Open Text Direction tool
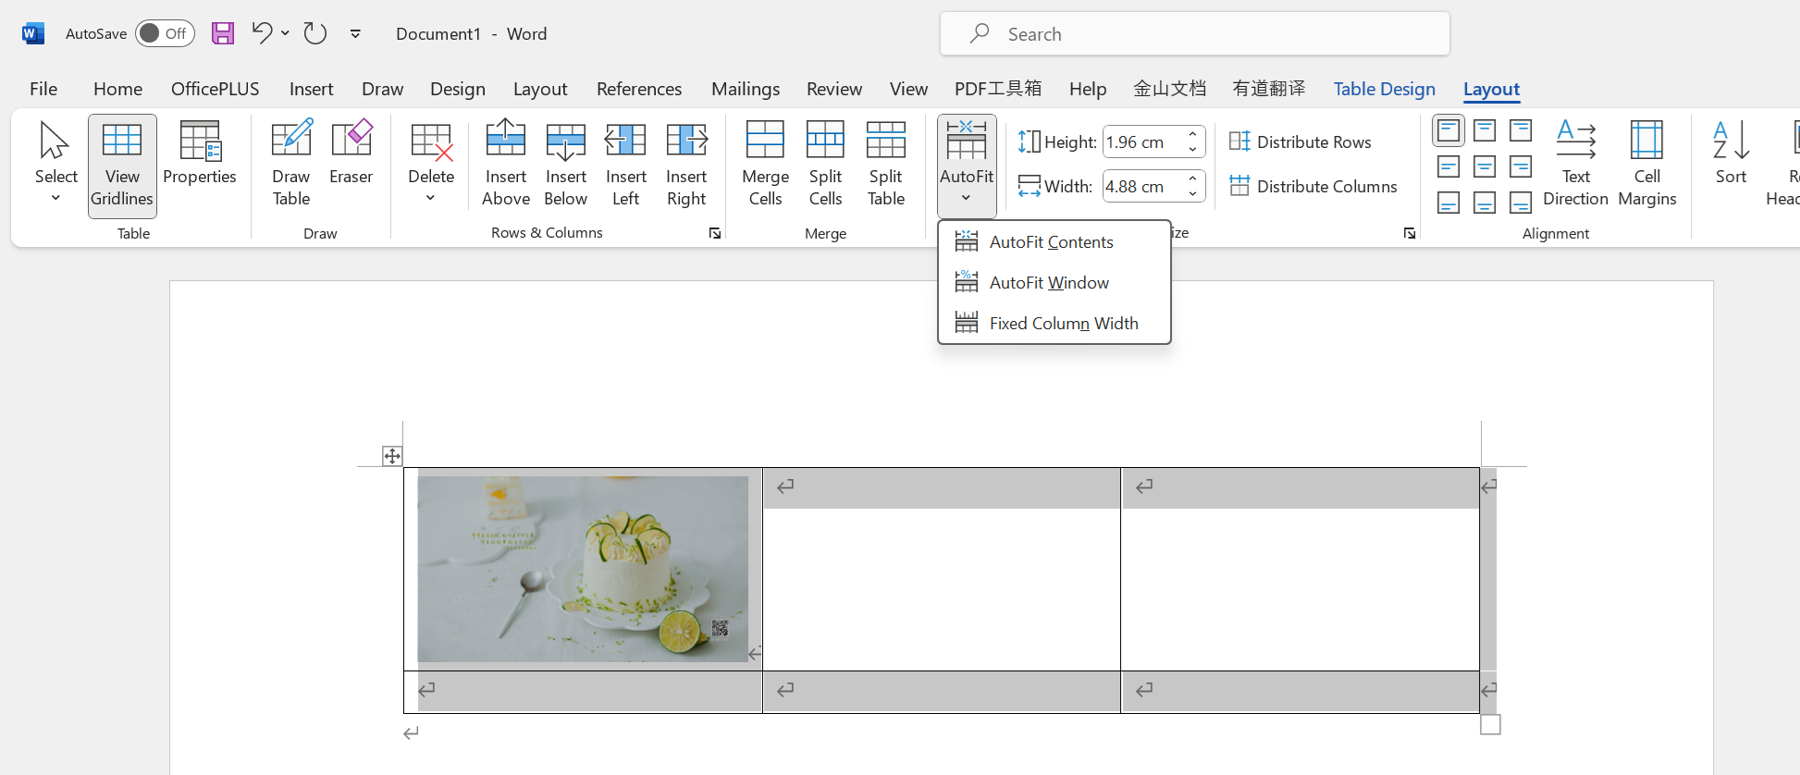This screenshot has height=775, width=1800. click(x=1575, y=164)
